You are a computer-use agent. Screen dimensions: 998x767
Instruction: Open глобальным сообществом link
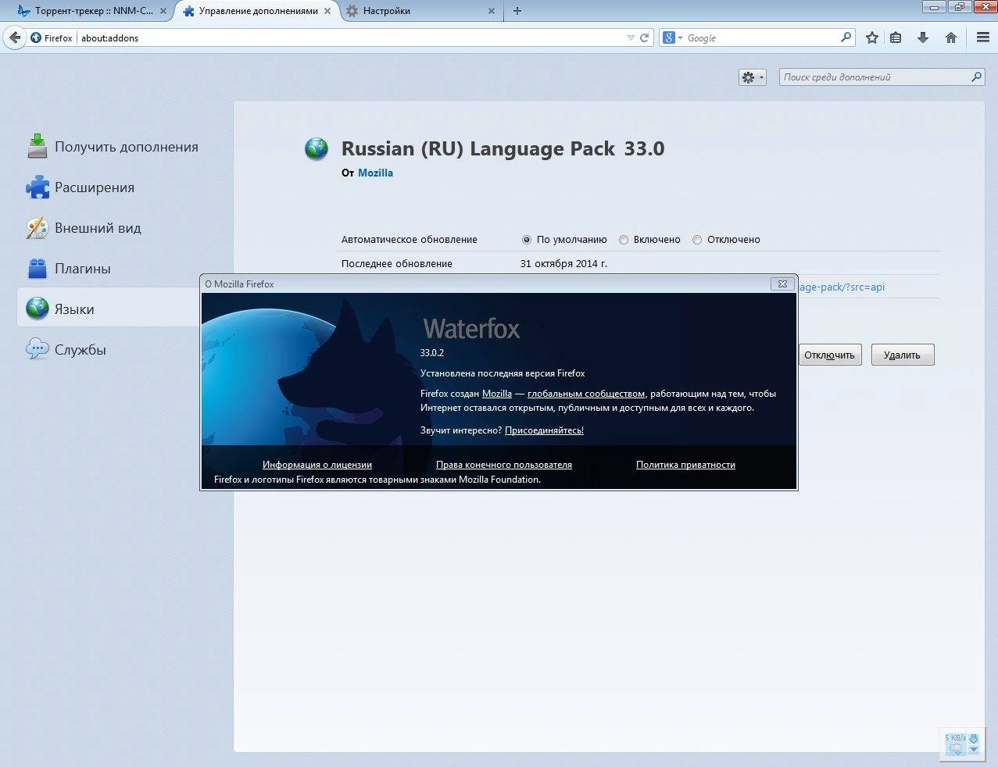pyautogui.click(x=586, y=394)
